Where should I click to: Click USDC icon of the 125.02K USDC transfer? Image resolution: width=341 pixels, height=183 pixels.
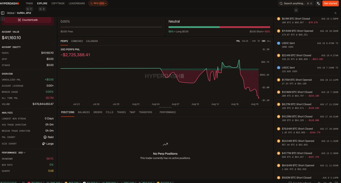click(x=278, y=68)
